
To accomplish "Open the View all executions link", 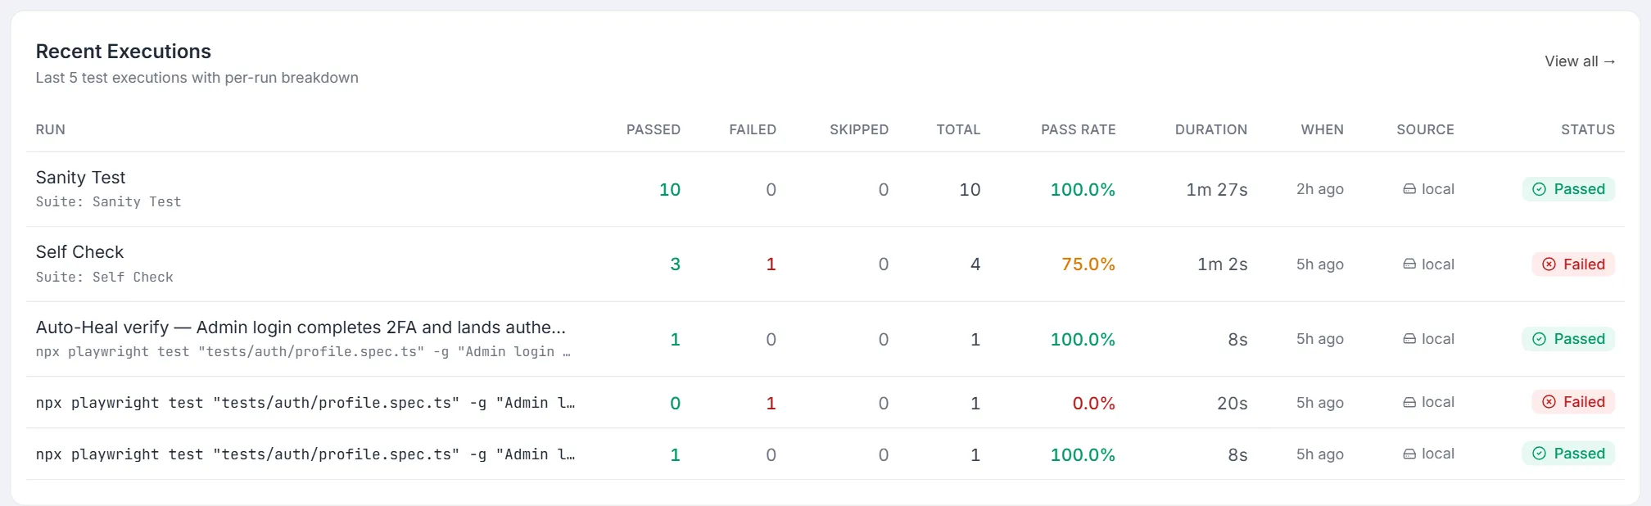I will [x=1580, y=61].
